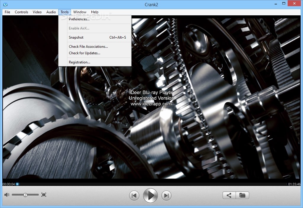Click the playback progress bar

tap(151, 184)
